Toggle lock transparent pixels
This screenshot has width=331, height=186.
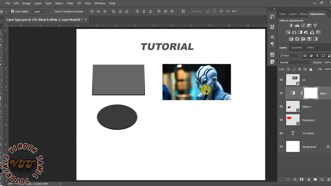point(289,69)
